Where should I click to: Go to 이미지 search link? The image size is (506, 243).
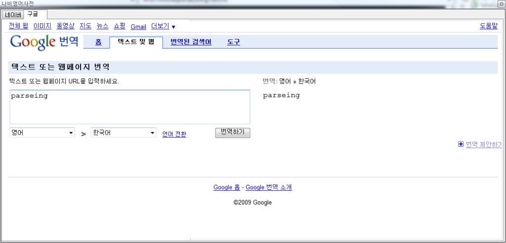[x=42, y=27]
